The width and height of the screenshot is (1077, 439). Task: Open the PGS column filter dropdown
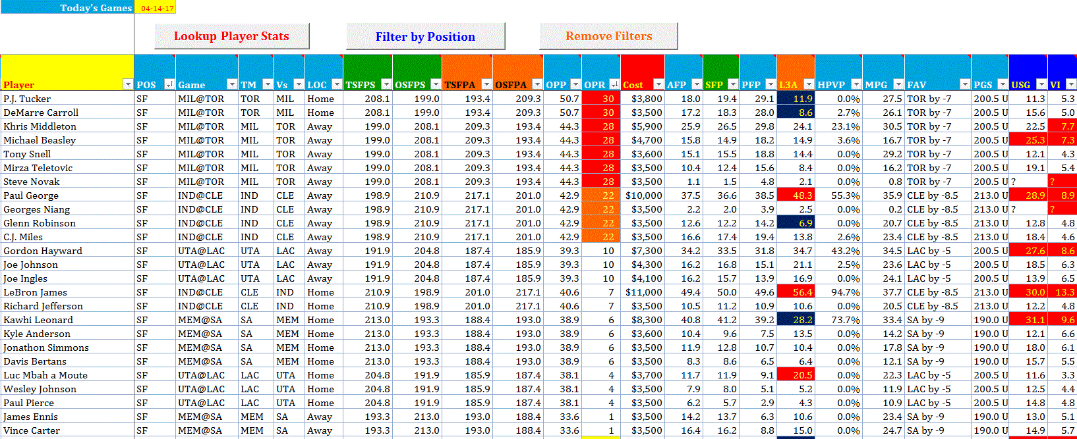click(1003, 84)
